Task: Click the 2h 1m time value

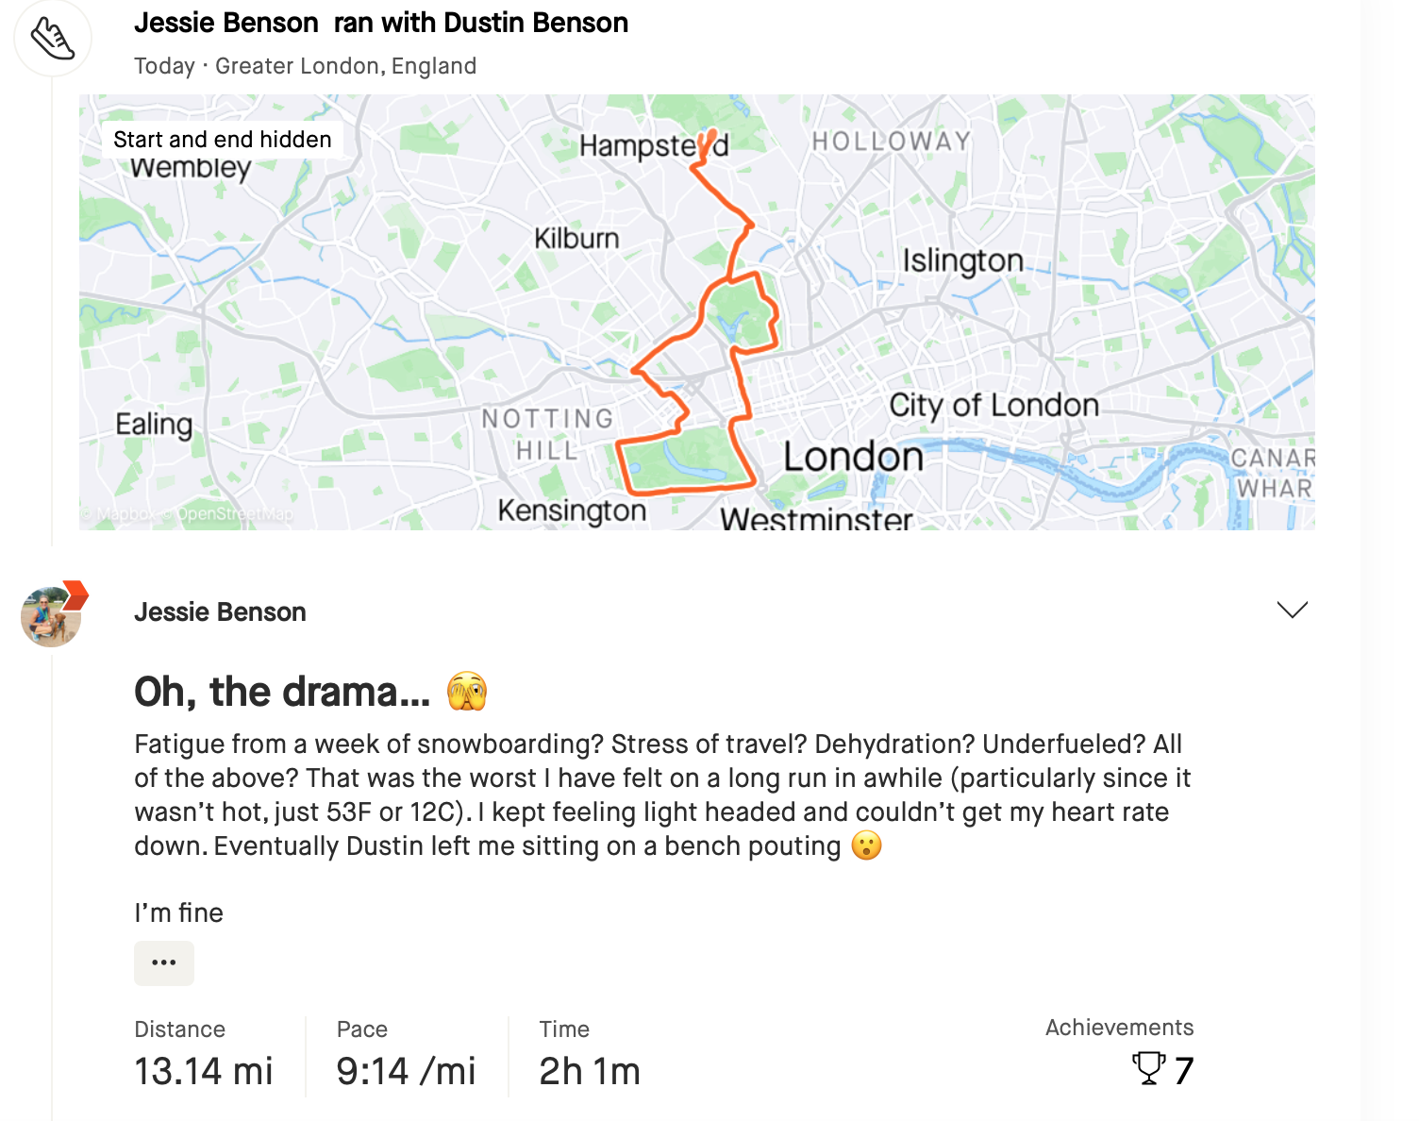Action: (590, 1071)
